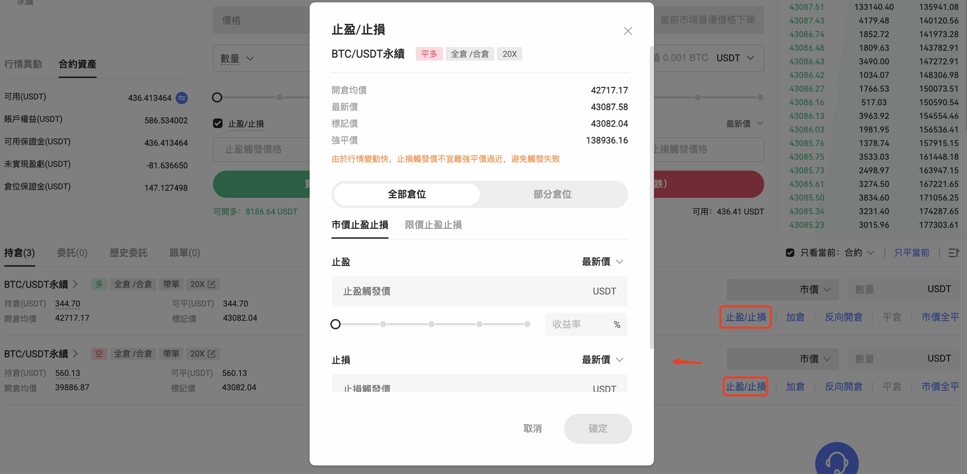Click 平倉 for the long position
This screenshot has height=474, width=967.
(892, 317)
